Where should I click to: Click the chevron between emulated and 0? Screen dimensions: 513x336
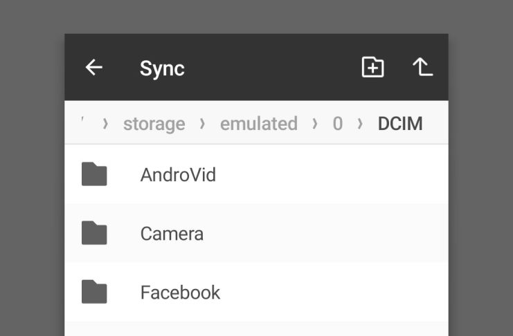(315, 124)
